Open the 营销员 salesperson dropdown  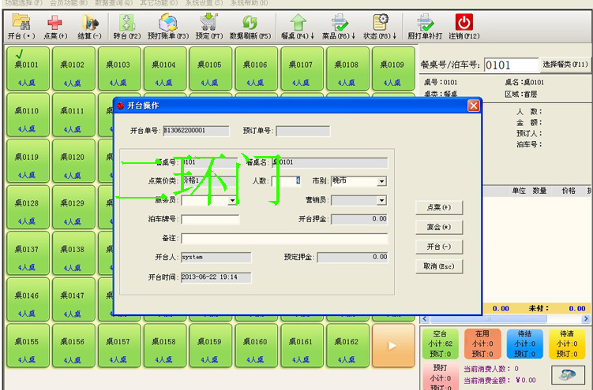(382, 201)
